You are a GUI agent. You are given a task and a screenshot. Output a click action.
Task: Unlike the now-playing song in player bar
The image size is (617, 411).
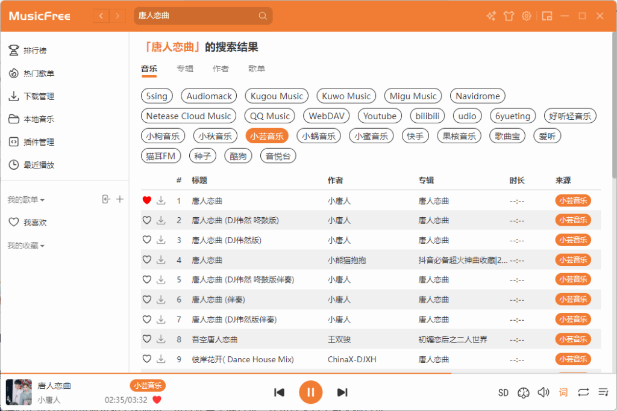tap(157, 400)
